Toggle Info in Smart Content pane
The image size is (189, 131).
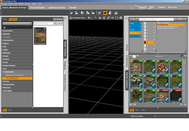point(10,110)
